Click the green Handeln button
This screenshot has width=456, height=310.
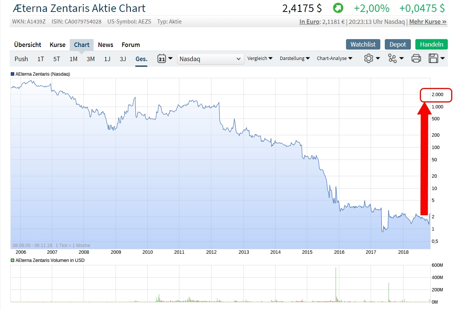pos(431,44)
